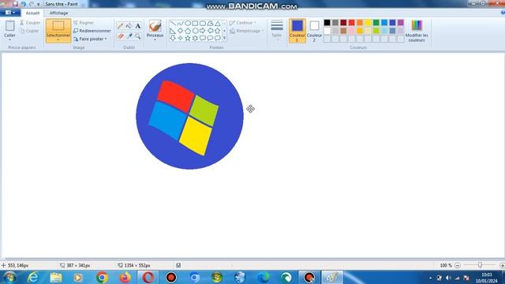Screen dimensions: 505x284
Task: Choose the up arrow shape
Action: 218,31
